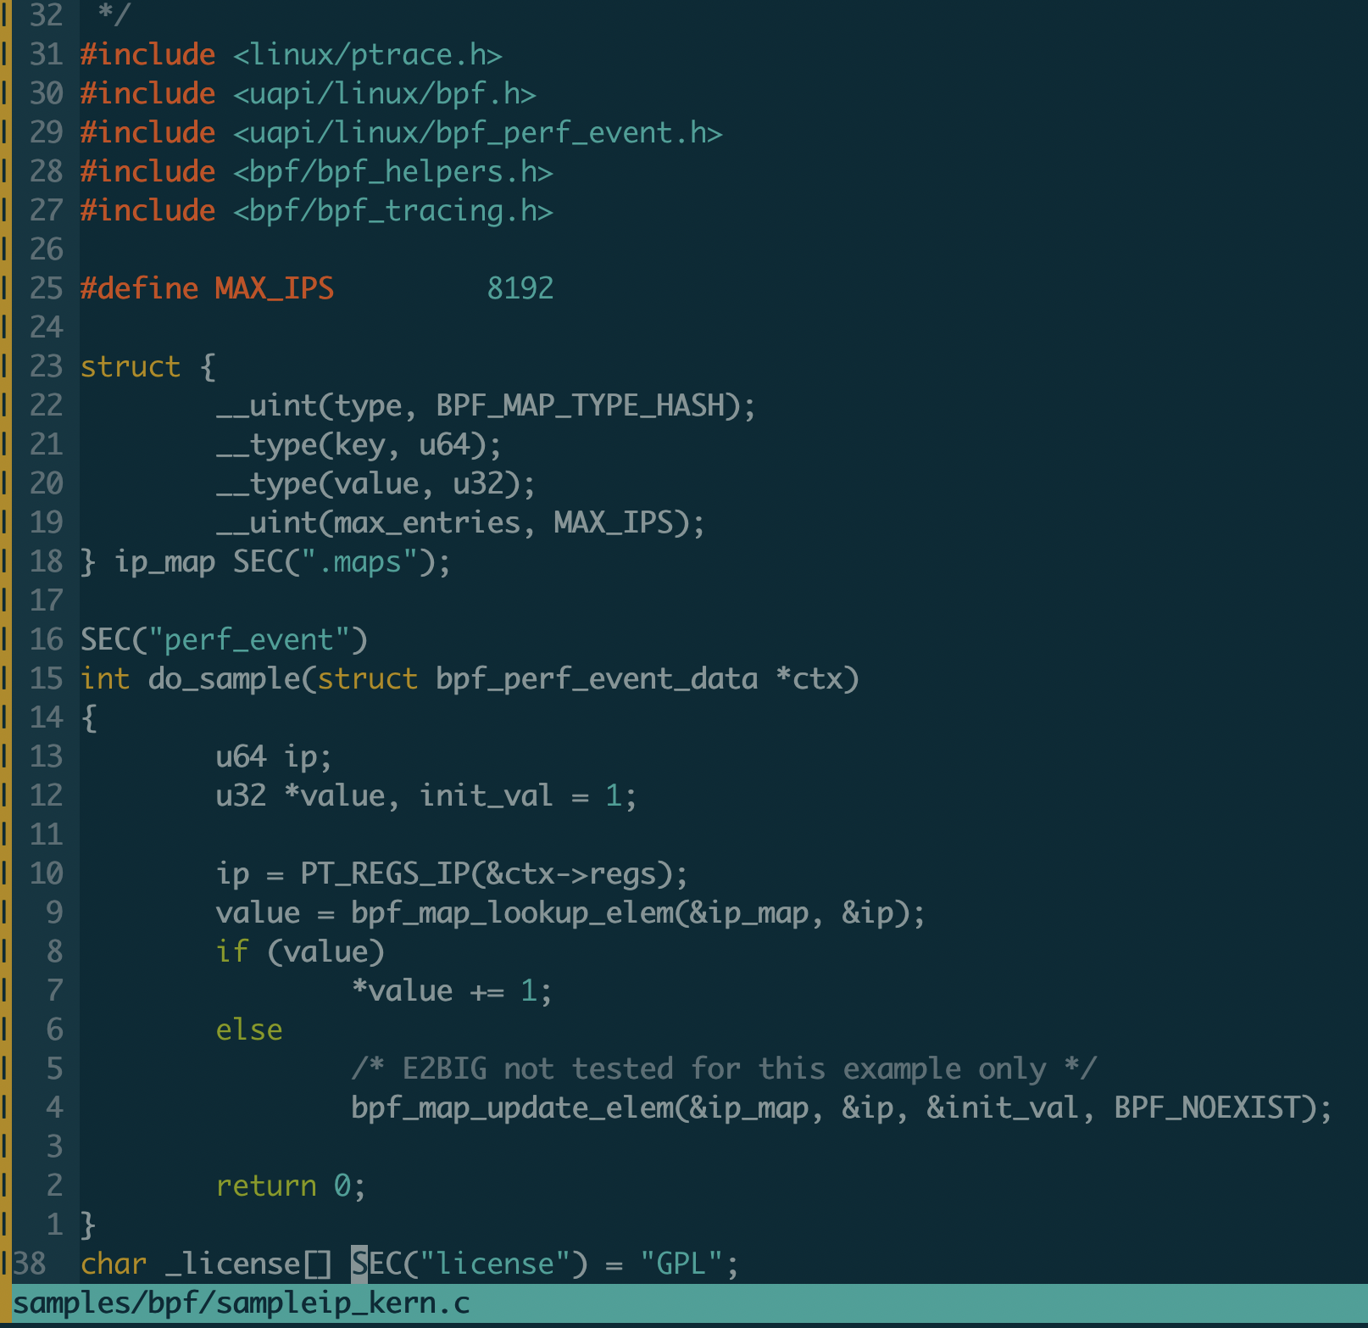The height and width of the screenshot is (1328, 1368).
Task: Click the else keyword
Action: [x=249, y=1029]
